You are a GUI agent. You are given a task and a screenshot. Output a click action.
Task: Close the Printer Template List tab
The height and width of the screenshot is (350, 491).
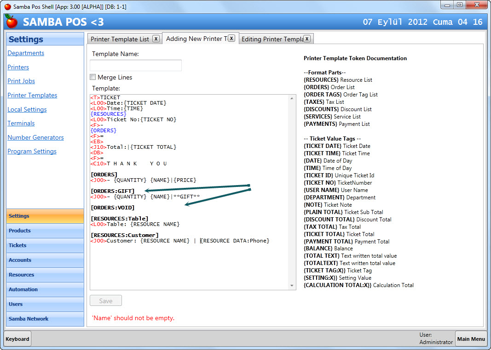[156, 39]
